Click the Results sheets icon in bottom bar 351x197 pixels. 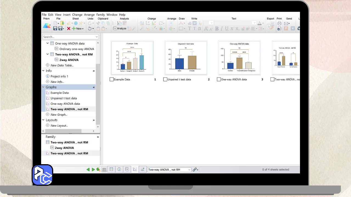click(127, 169)
